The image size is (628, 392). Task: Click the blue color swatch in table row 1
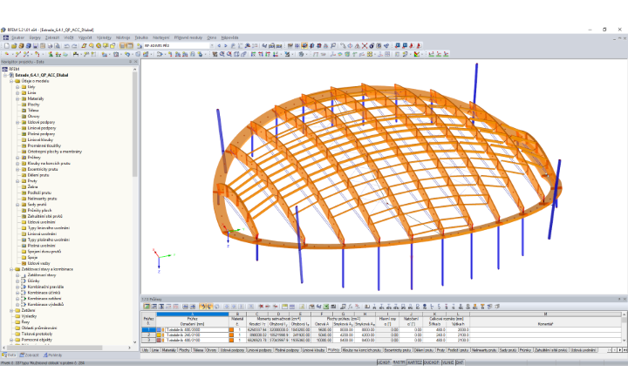point(158,329)
